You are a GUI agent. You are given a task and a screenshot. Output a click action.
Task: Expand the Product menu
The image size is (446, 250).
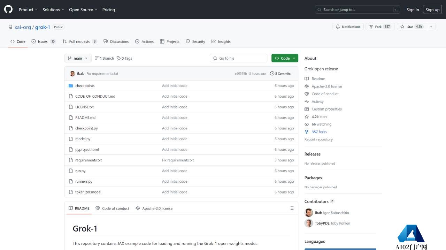(x=28, y=10)
